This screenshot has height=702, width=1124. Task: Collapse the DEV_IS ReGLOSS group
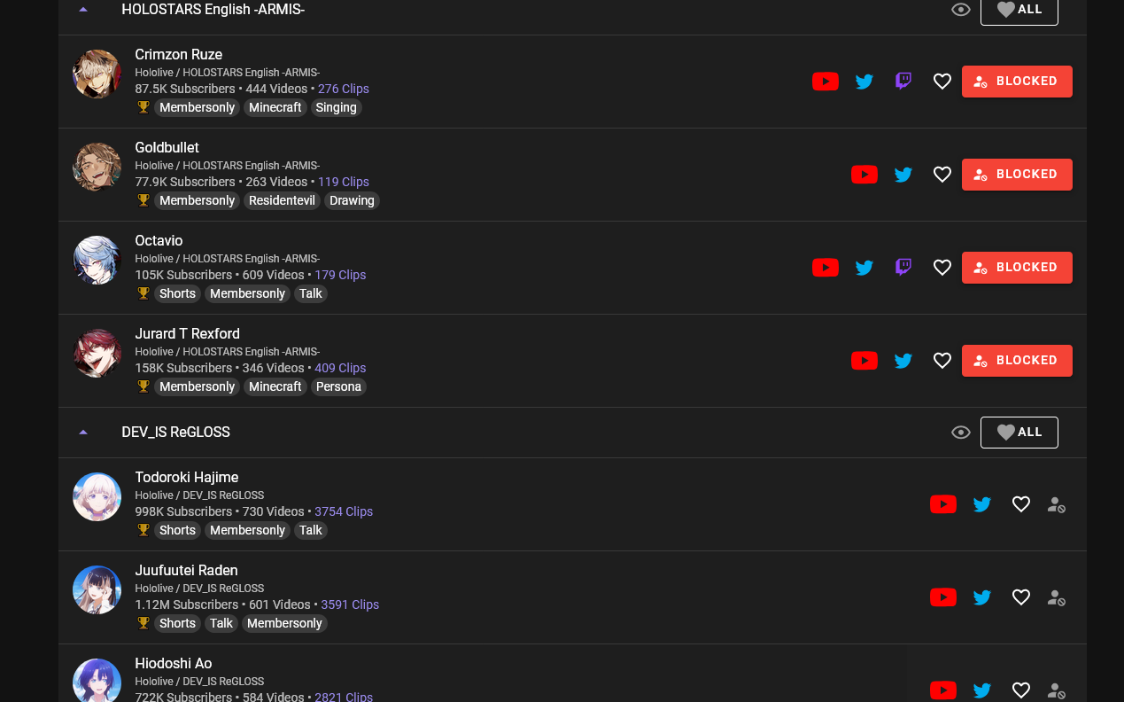[83, 433]
